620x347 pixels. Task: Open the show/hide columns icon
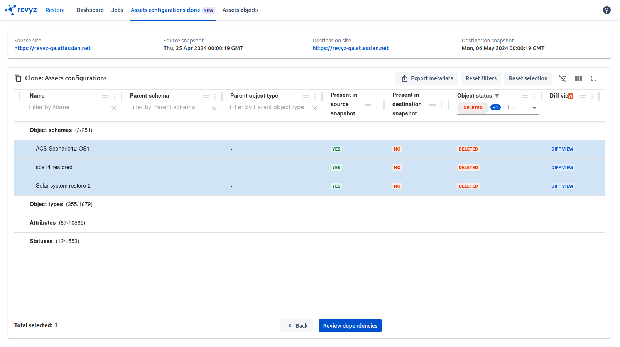click(x=578, y=78)
